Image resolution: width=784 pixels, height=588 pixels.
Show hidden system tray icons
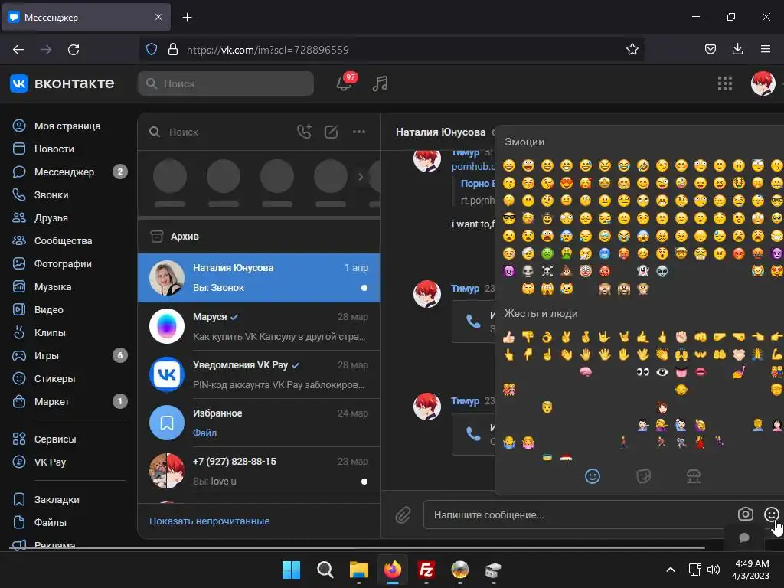click(x=671, y=570)
